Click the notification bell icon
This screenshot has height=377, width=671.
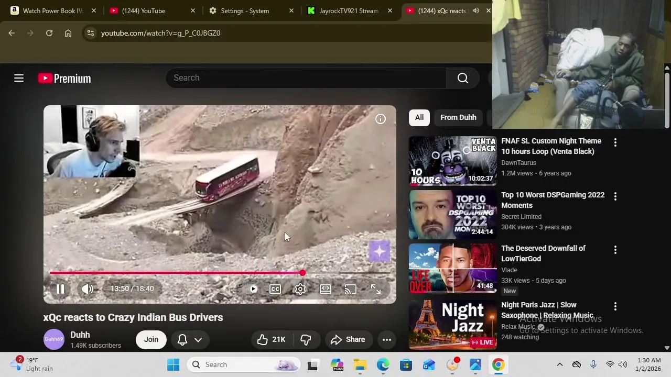[x=182, y=340]
